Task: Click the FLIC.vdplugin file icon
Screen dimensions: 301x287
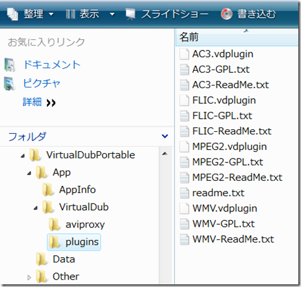Action: pyautogui.click(x=184, y=101)
